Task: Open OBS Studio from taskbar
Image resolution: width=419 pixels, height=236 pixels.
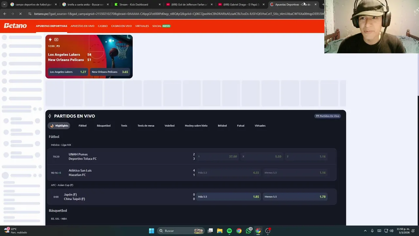Action: pos(268,231)
